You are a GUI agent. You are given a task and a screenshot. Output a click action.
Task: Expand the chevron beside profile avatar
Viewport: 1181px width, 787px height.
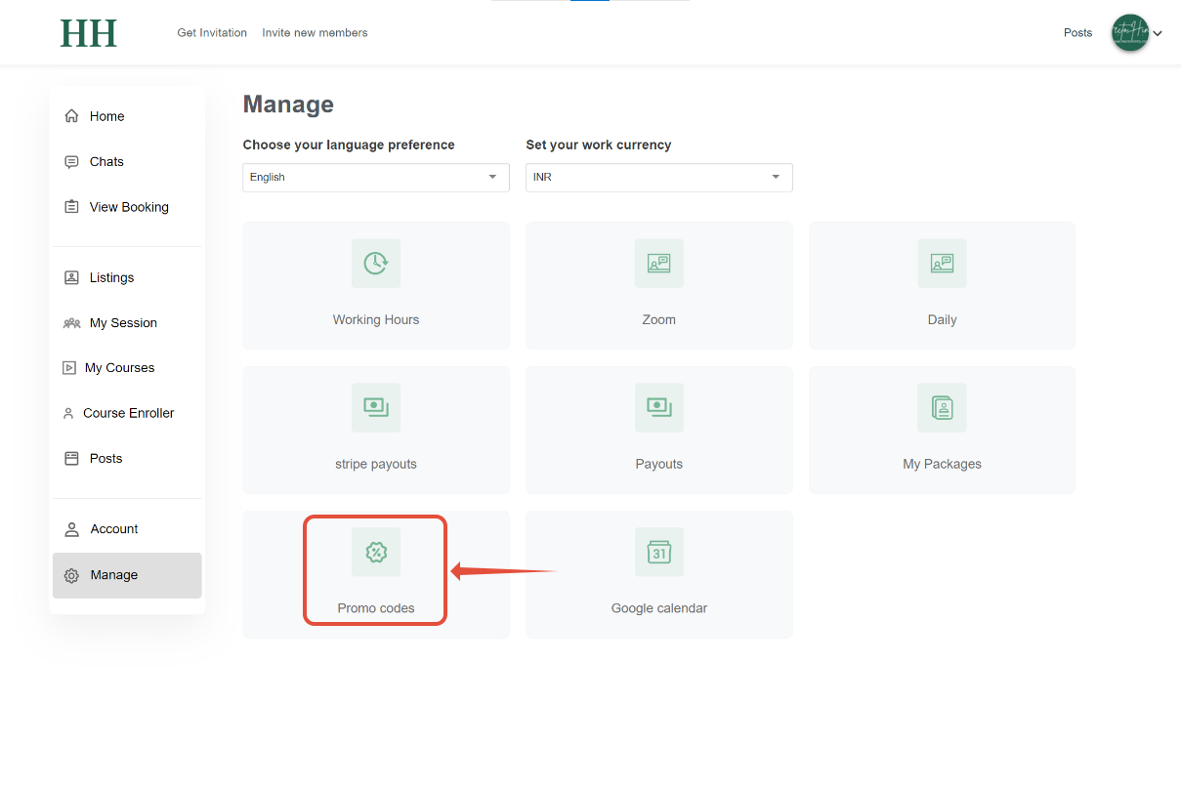point(1158,34)
